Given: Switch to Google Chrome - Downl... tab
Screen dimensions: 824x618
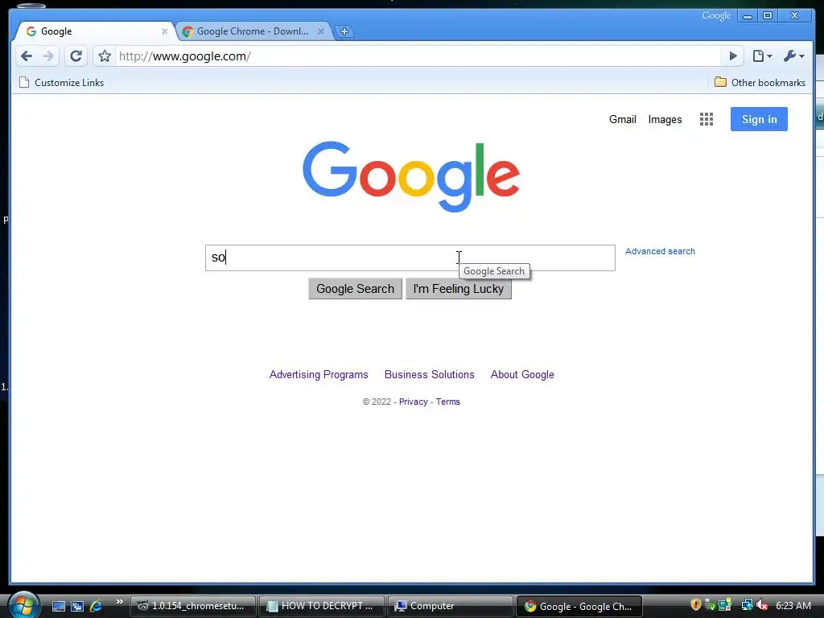Looking at the screenshot, I should pyautogui.click(x=252, y=31).
